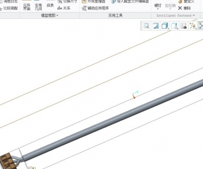Click the 删除 delete fastener command

tap(185, 8)
